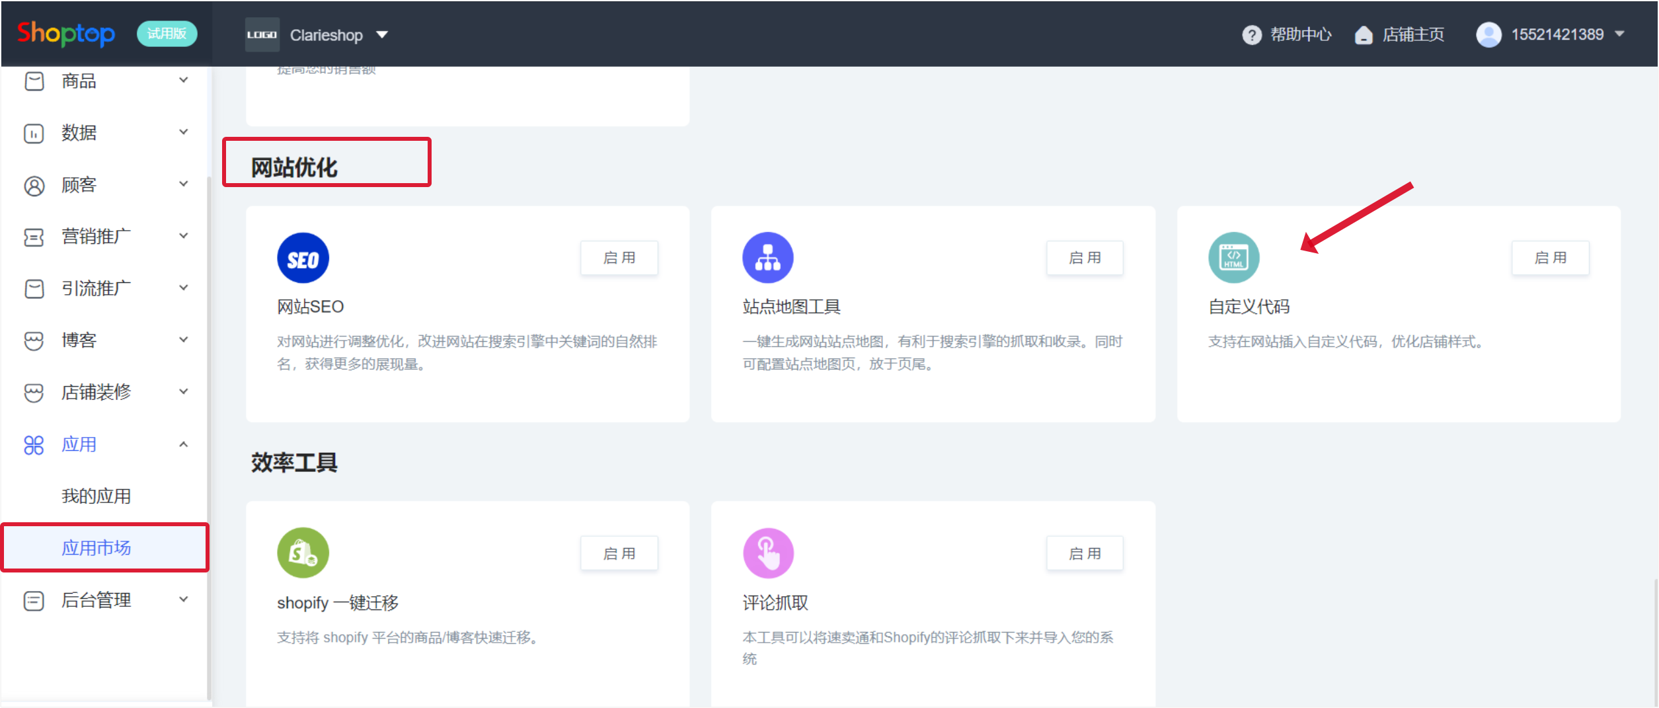Click the 数据 chart icon
This screenshot has height=708, width=1659.
pyautogui.click(x=34, y=133)
